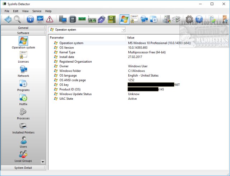Screen dimensions: 230x176
Task: Open the monitor sensor graph icon
Action: pos(40,19)
